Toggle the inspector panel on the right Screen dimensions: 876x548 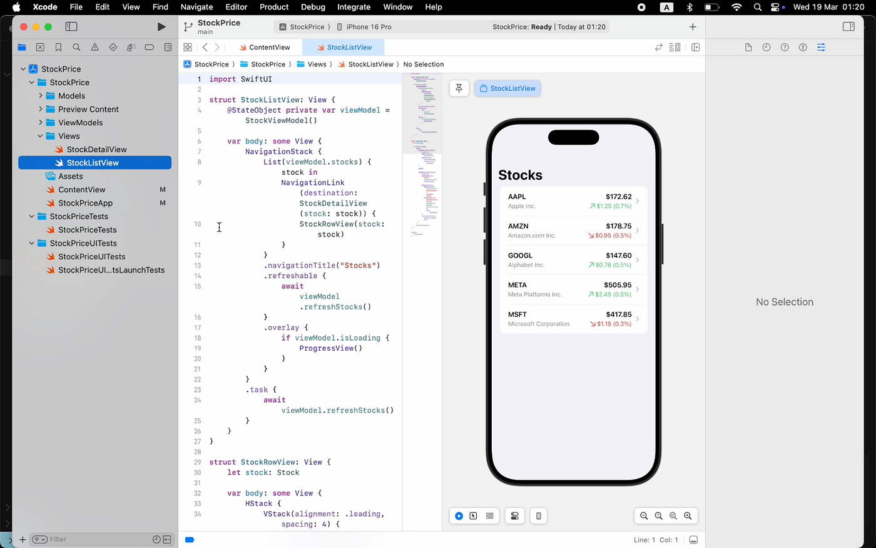(848, 27)
